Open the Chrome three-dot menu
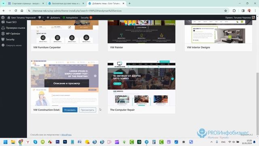This screenshot has height=146, width=259. tap(255, 11)
